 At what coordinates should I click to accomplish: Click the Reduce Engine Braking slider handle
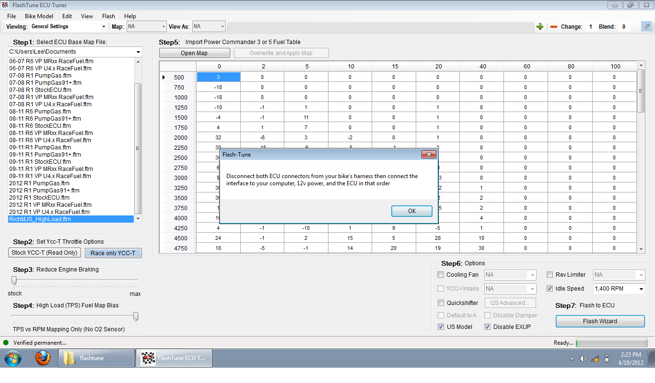click(14, 281)
